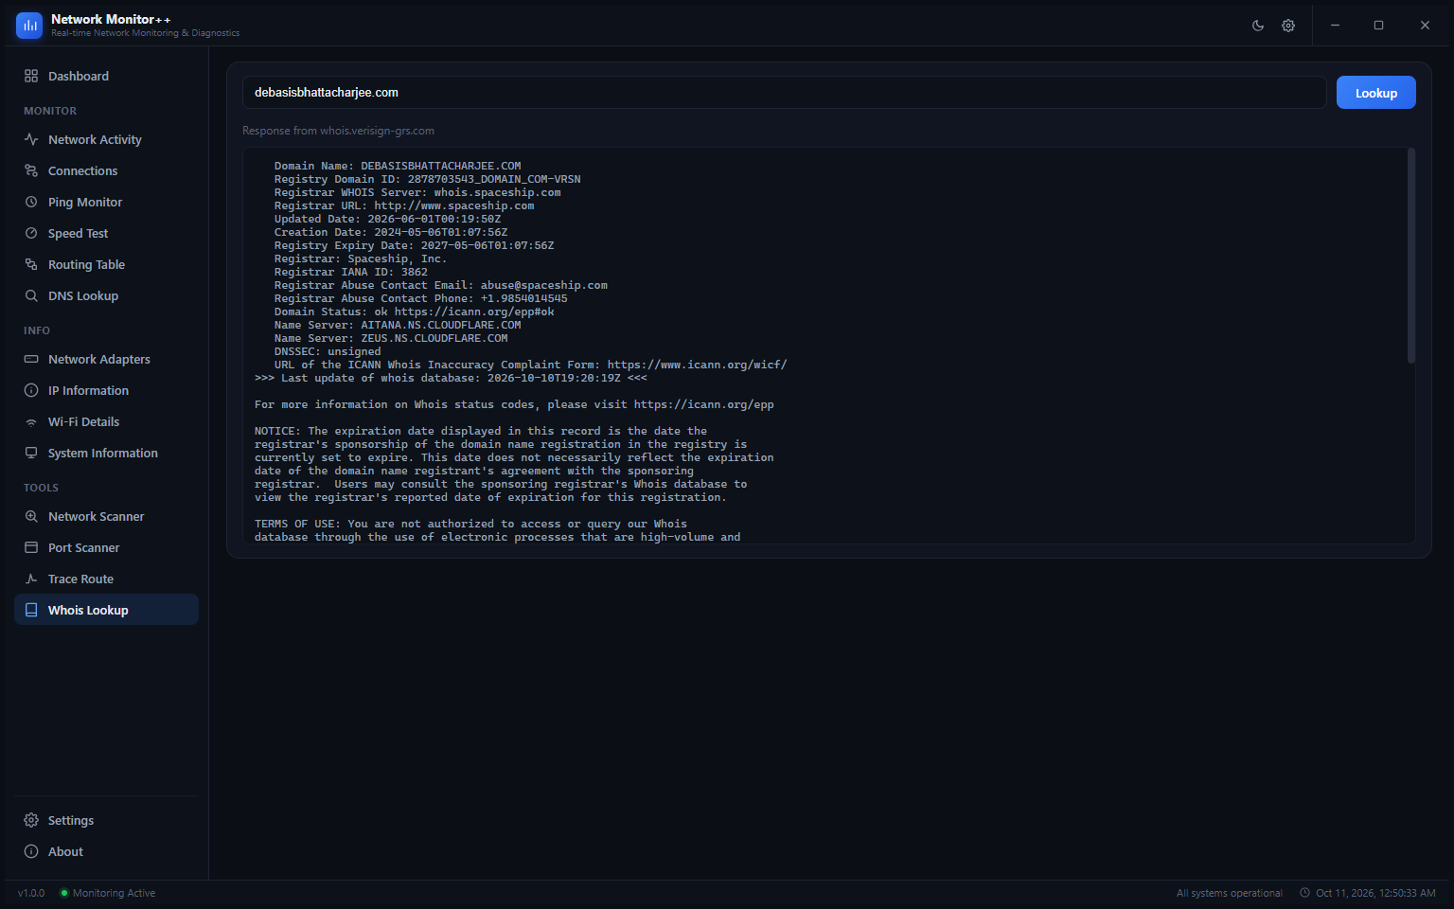Screen dimensions: 1454x909
Task: Click the Network Scanner icon
Action: click(x=31, y=516)
